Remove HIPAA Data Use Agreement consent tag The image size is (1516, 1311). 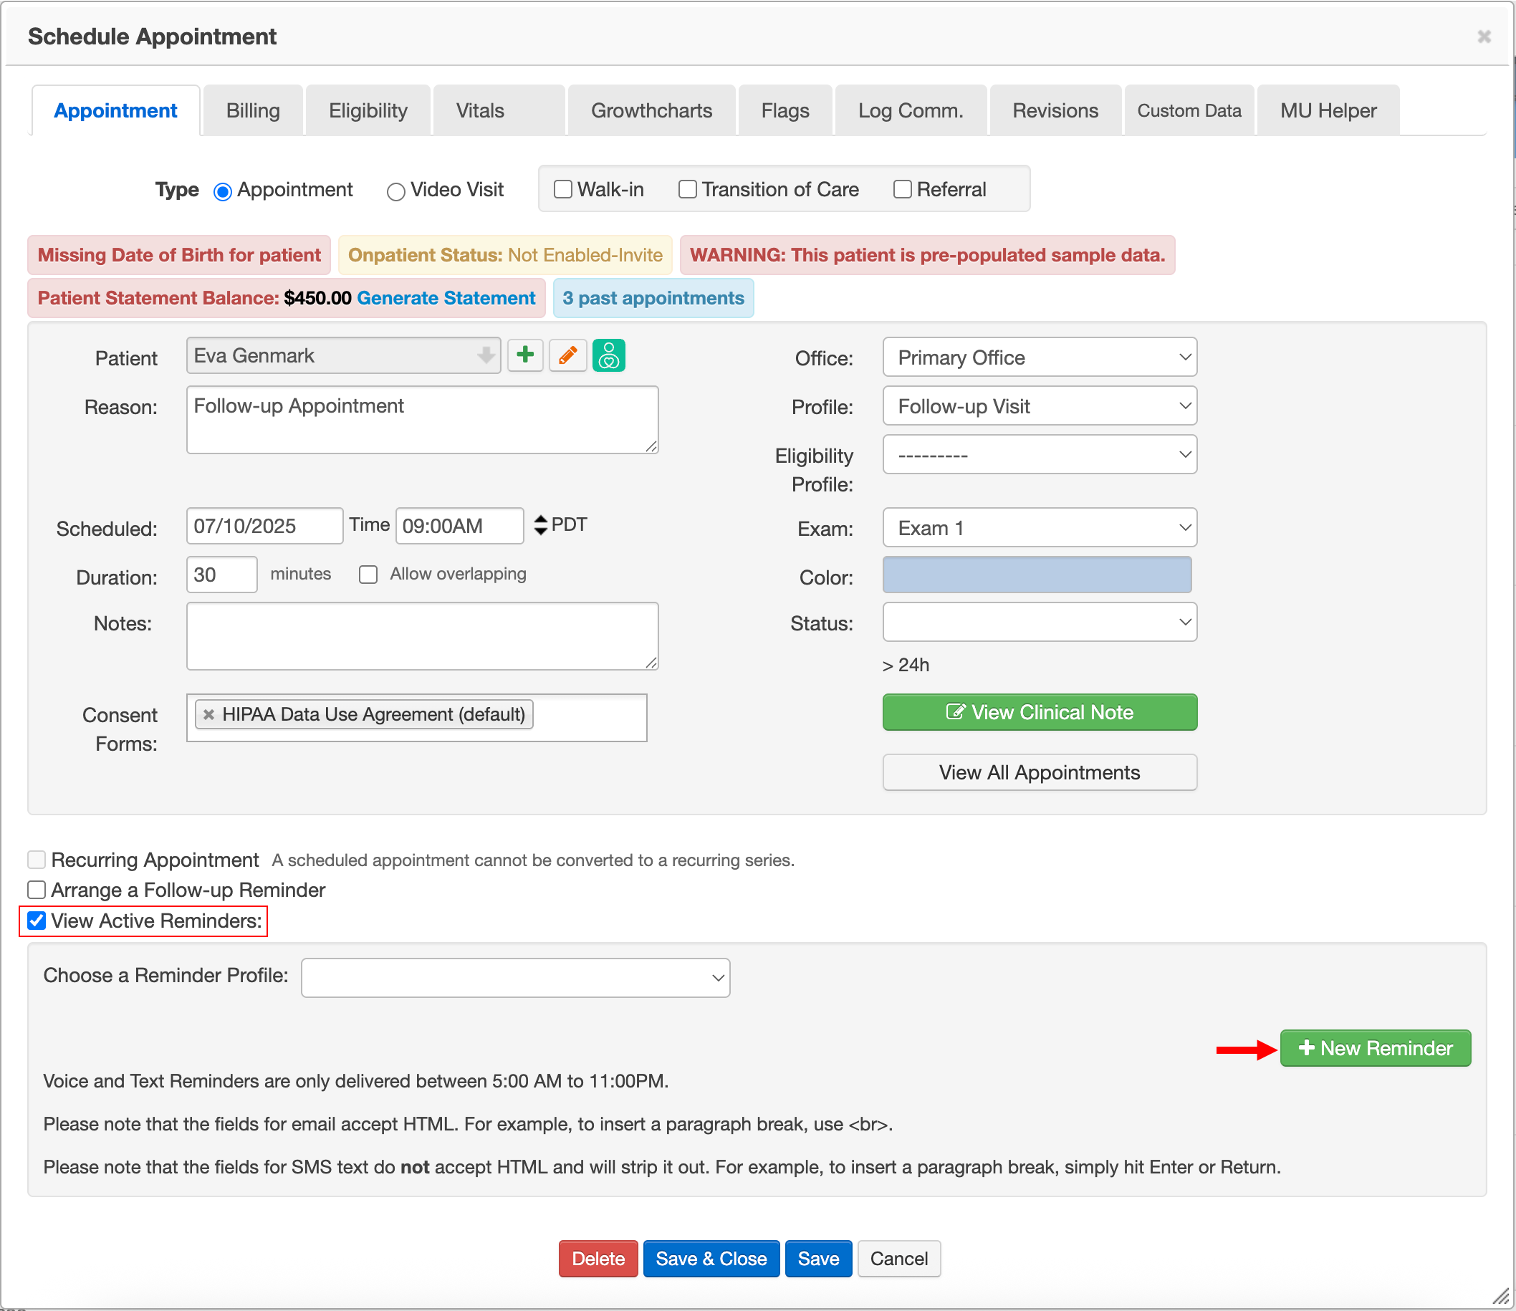click(x=208, y=715)
